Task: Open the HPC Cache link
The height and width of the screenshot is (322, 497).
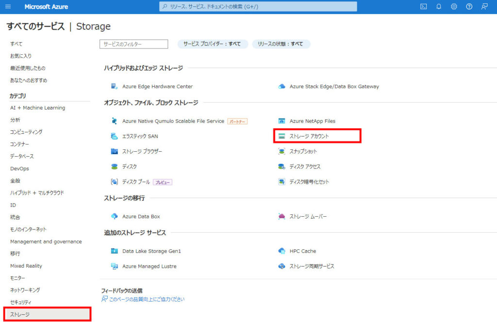Action: (x=303, y=251)
